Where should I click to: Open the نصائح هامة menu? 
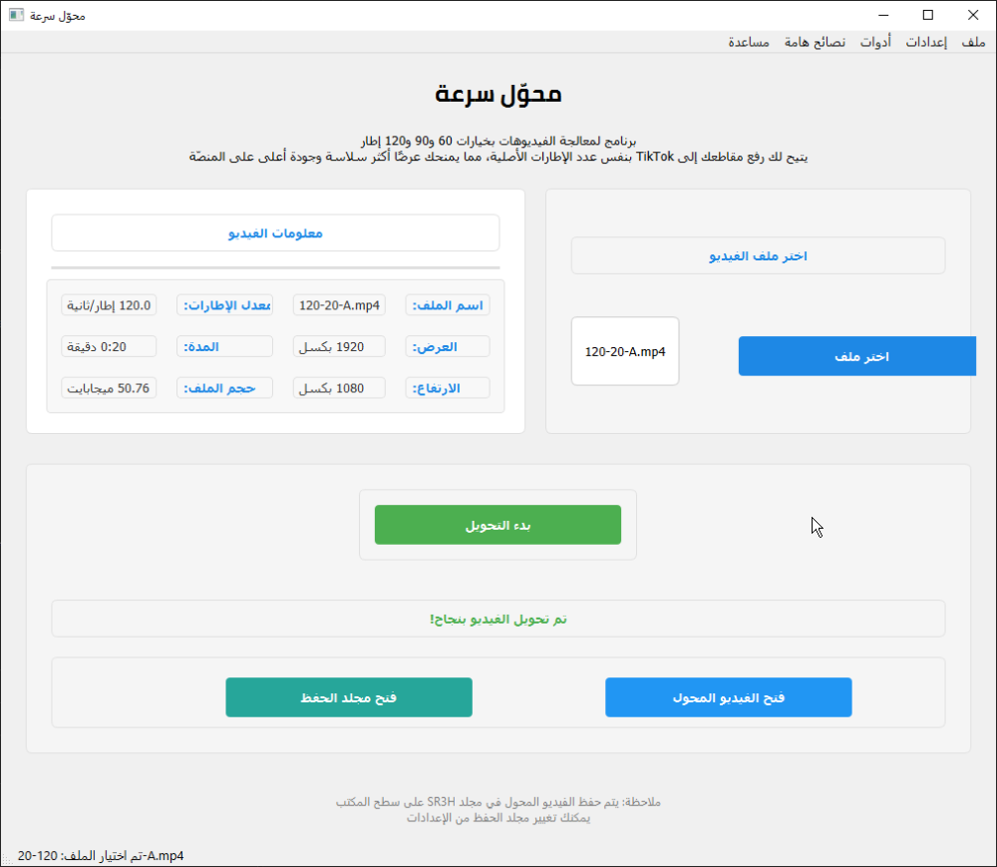pos(815,43)
